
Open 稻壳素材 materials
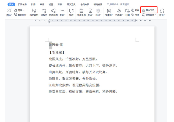[x=34, y=13]
